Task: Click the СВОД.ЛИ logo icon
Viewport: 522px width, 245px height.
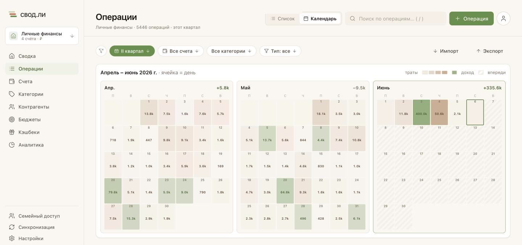Action: pos(13,14)
